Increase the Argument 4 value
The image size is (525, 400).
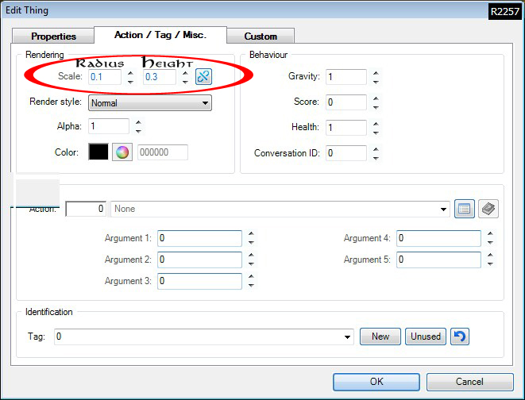click(x=490, y=234)
